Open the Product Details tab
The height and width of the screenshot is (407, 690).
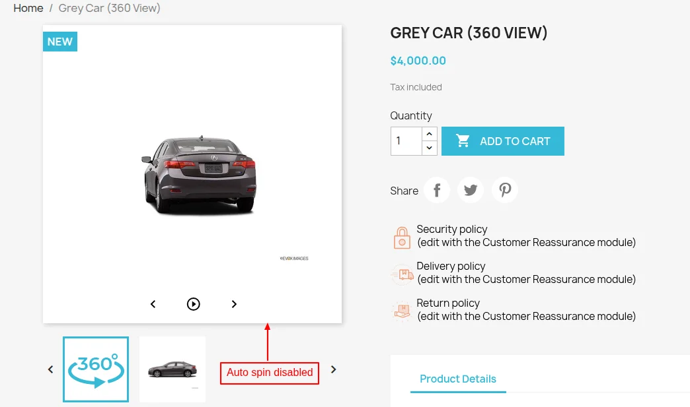[x=458, y=379]
